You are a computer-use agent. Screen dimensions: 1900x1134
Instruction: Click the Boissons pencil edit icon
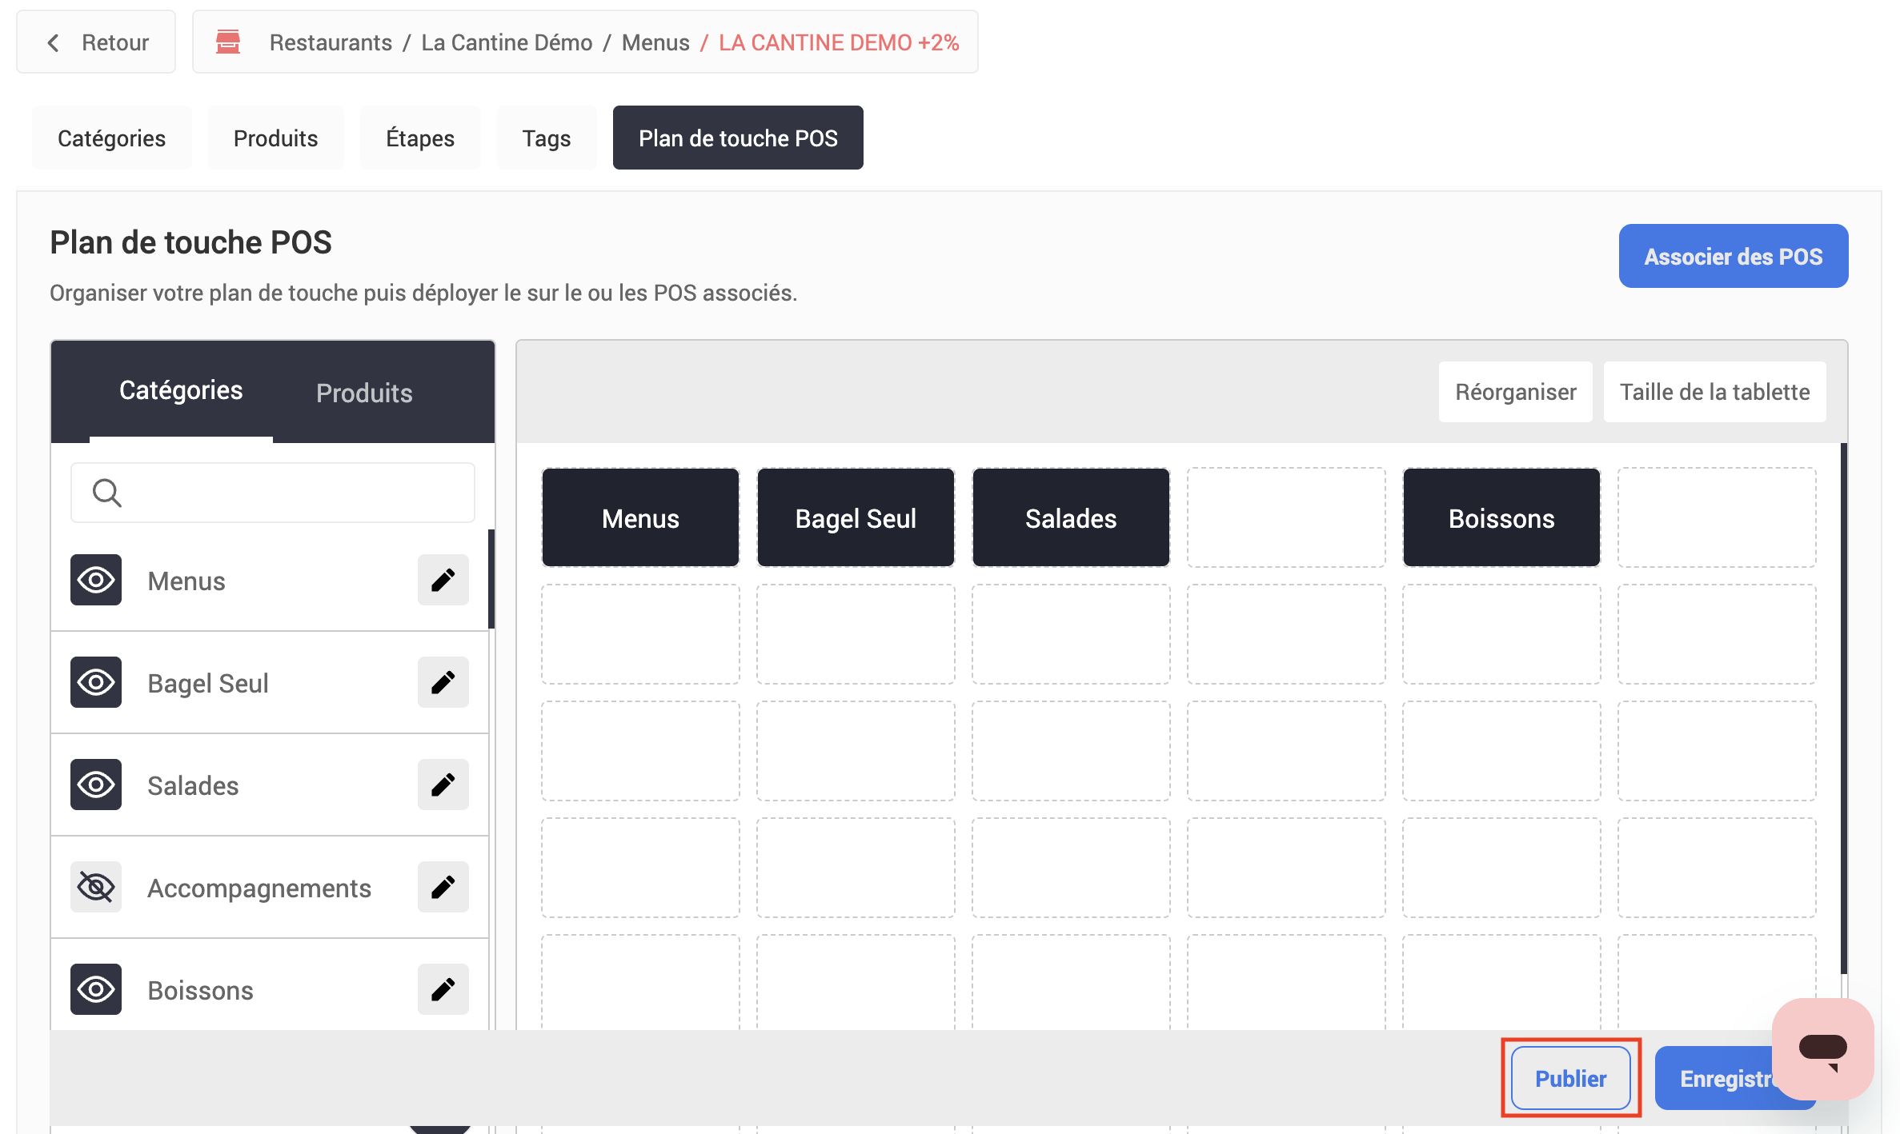tap(443, 989)
